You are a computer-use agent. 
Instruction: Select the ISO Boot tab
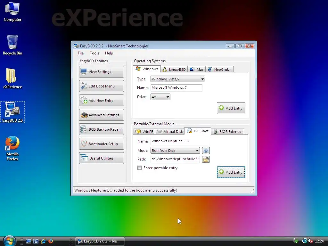[x=198, y=131]
